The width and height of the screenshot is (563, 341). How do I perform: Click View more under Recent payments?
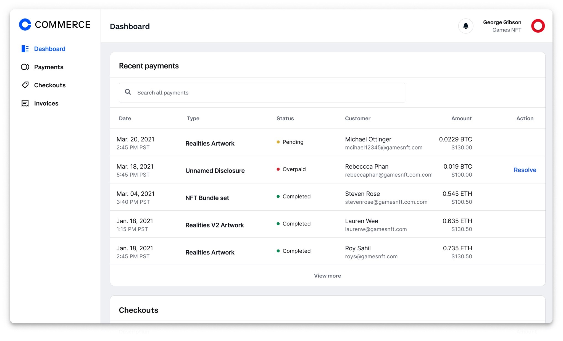coord(327,276)
